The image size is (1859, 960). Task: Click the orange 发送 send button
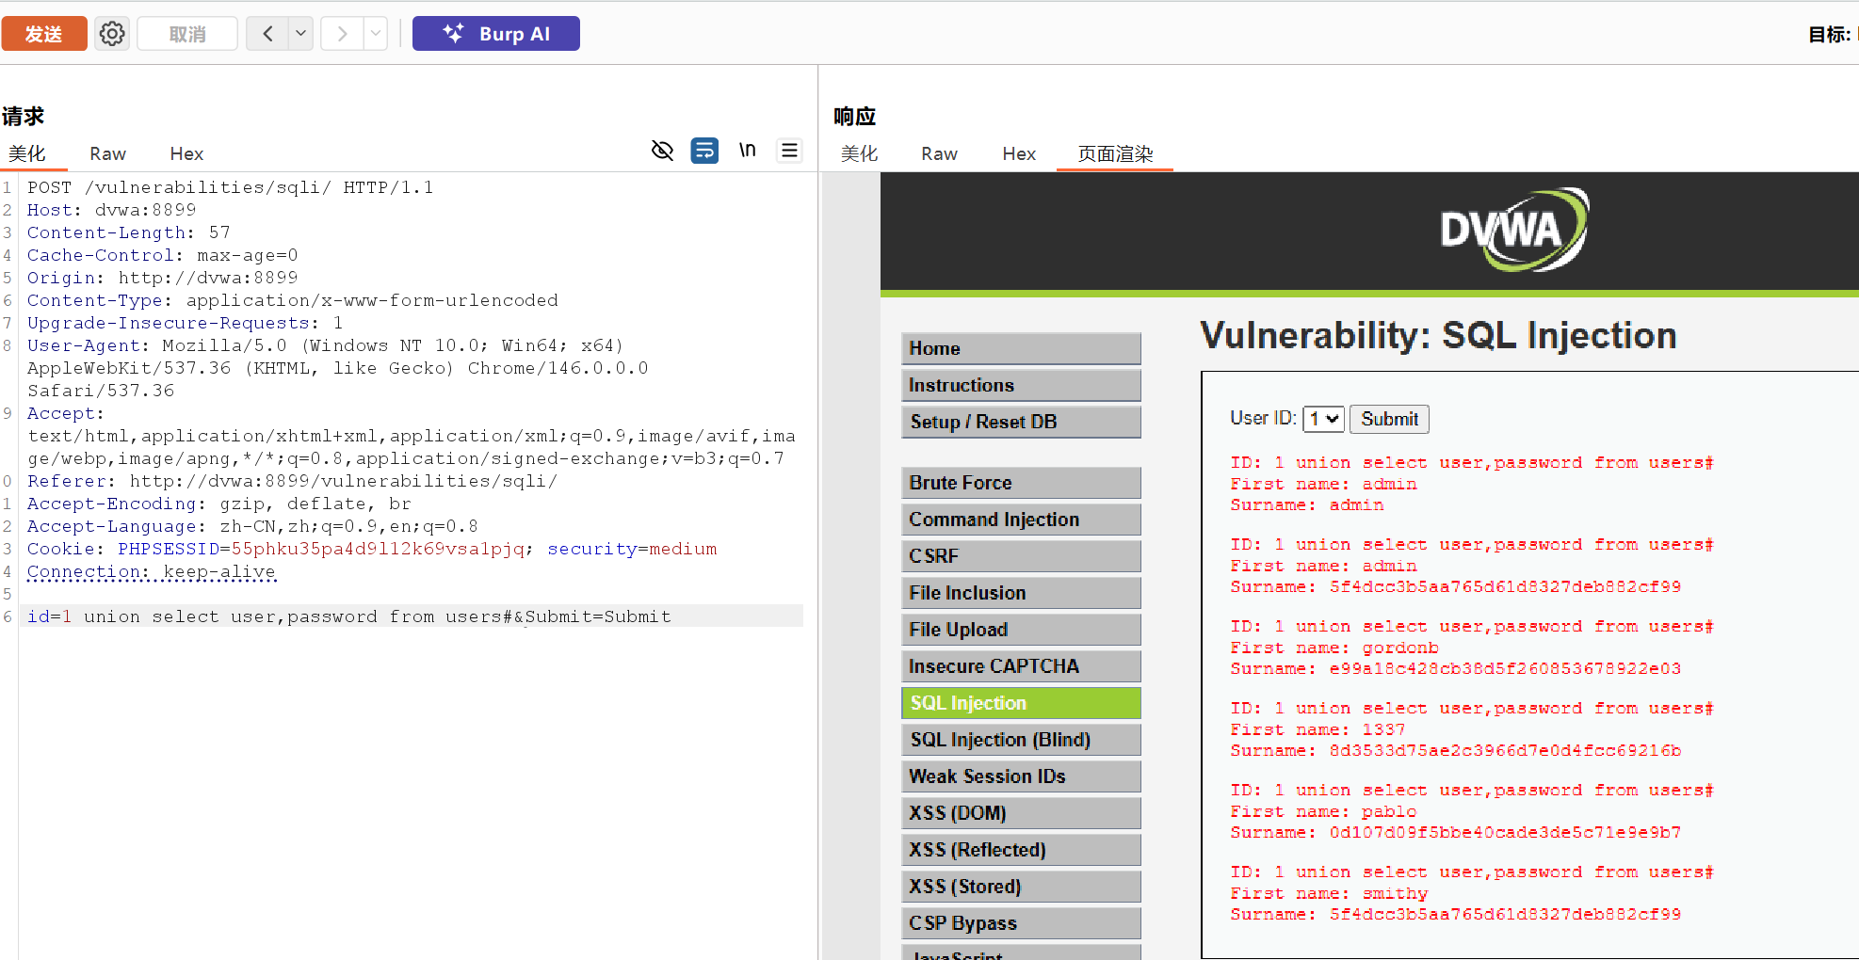point(44,34)
